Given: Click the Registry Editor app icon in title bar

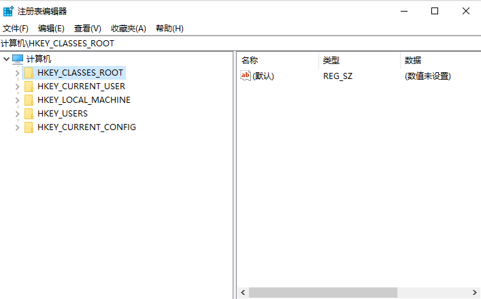Looking at the screenshot, I should (x=8, y=11).
